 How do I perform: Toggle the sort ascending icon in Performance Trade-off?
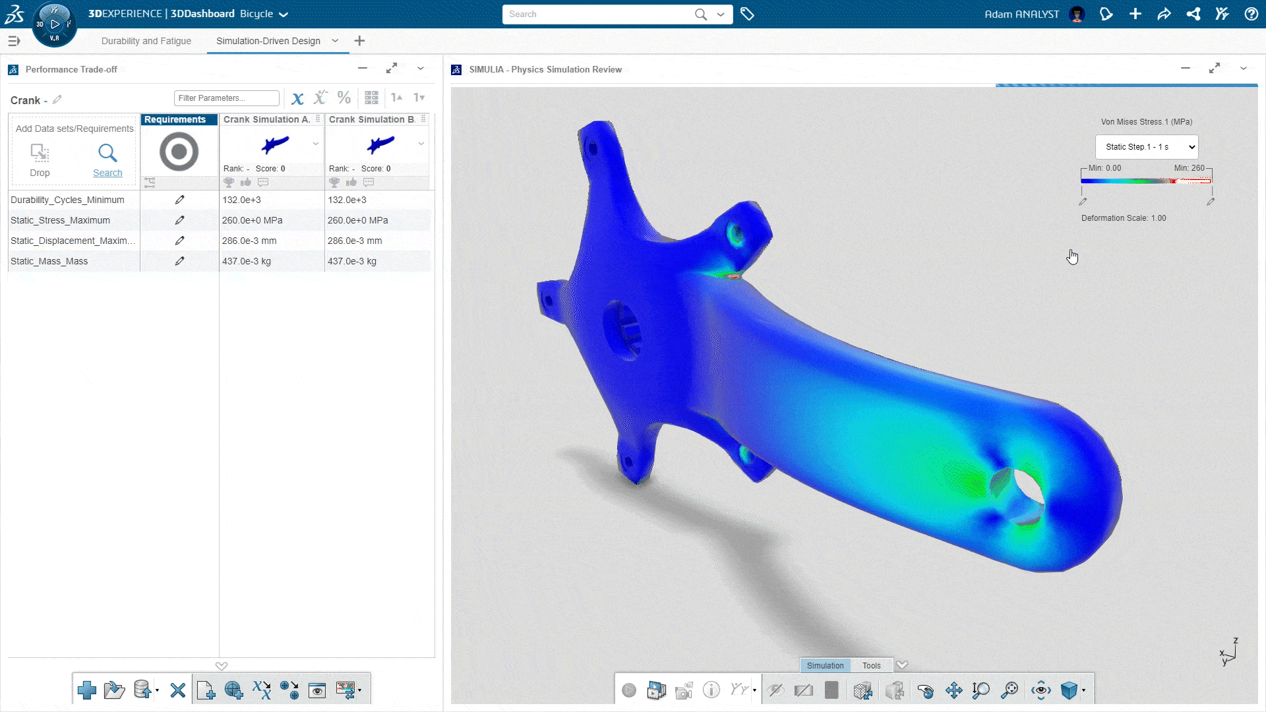(x=396, y=98)
